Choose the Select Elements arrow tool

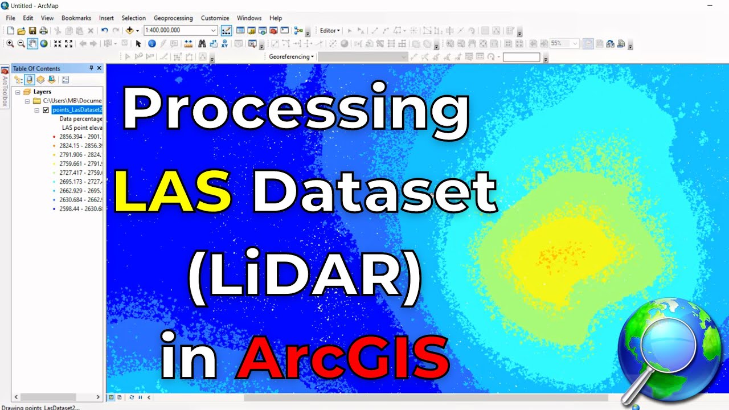click(x=138, y=44)
